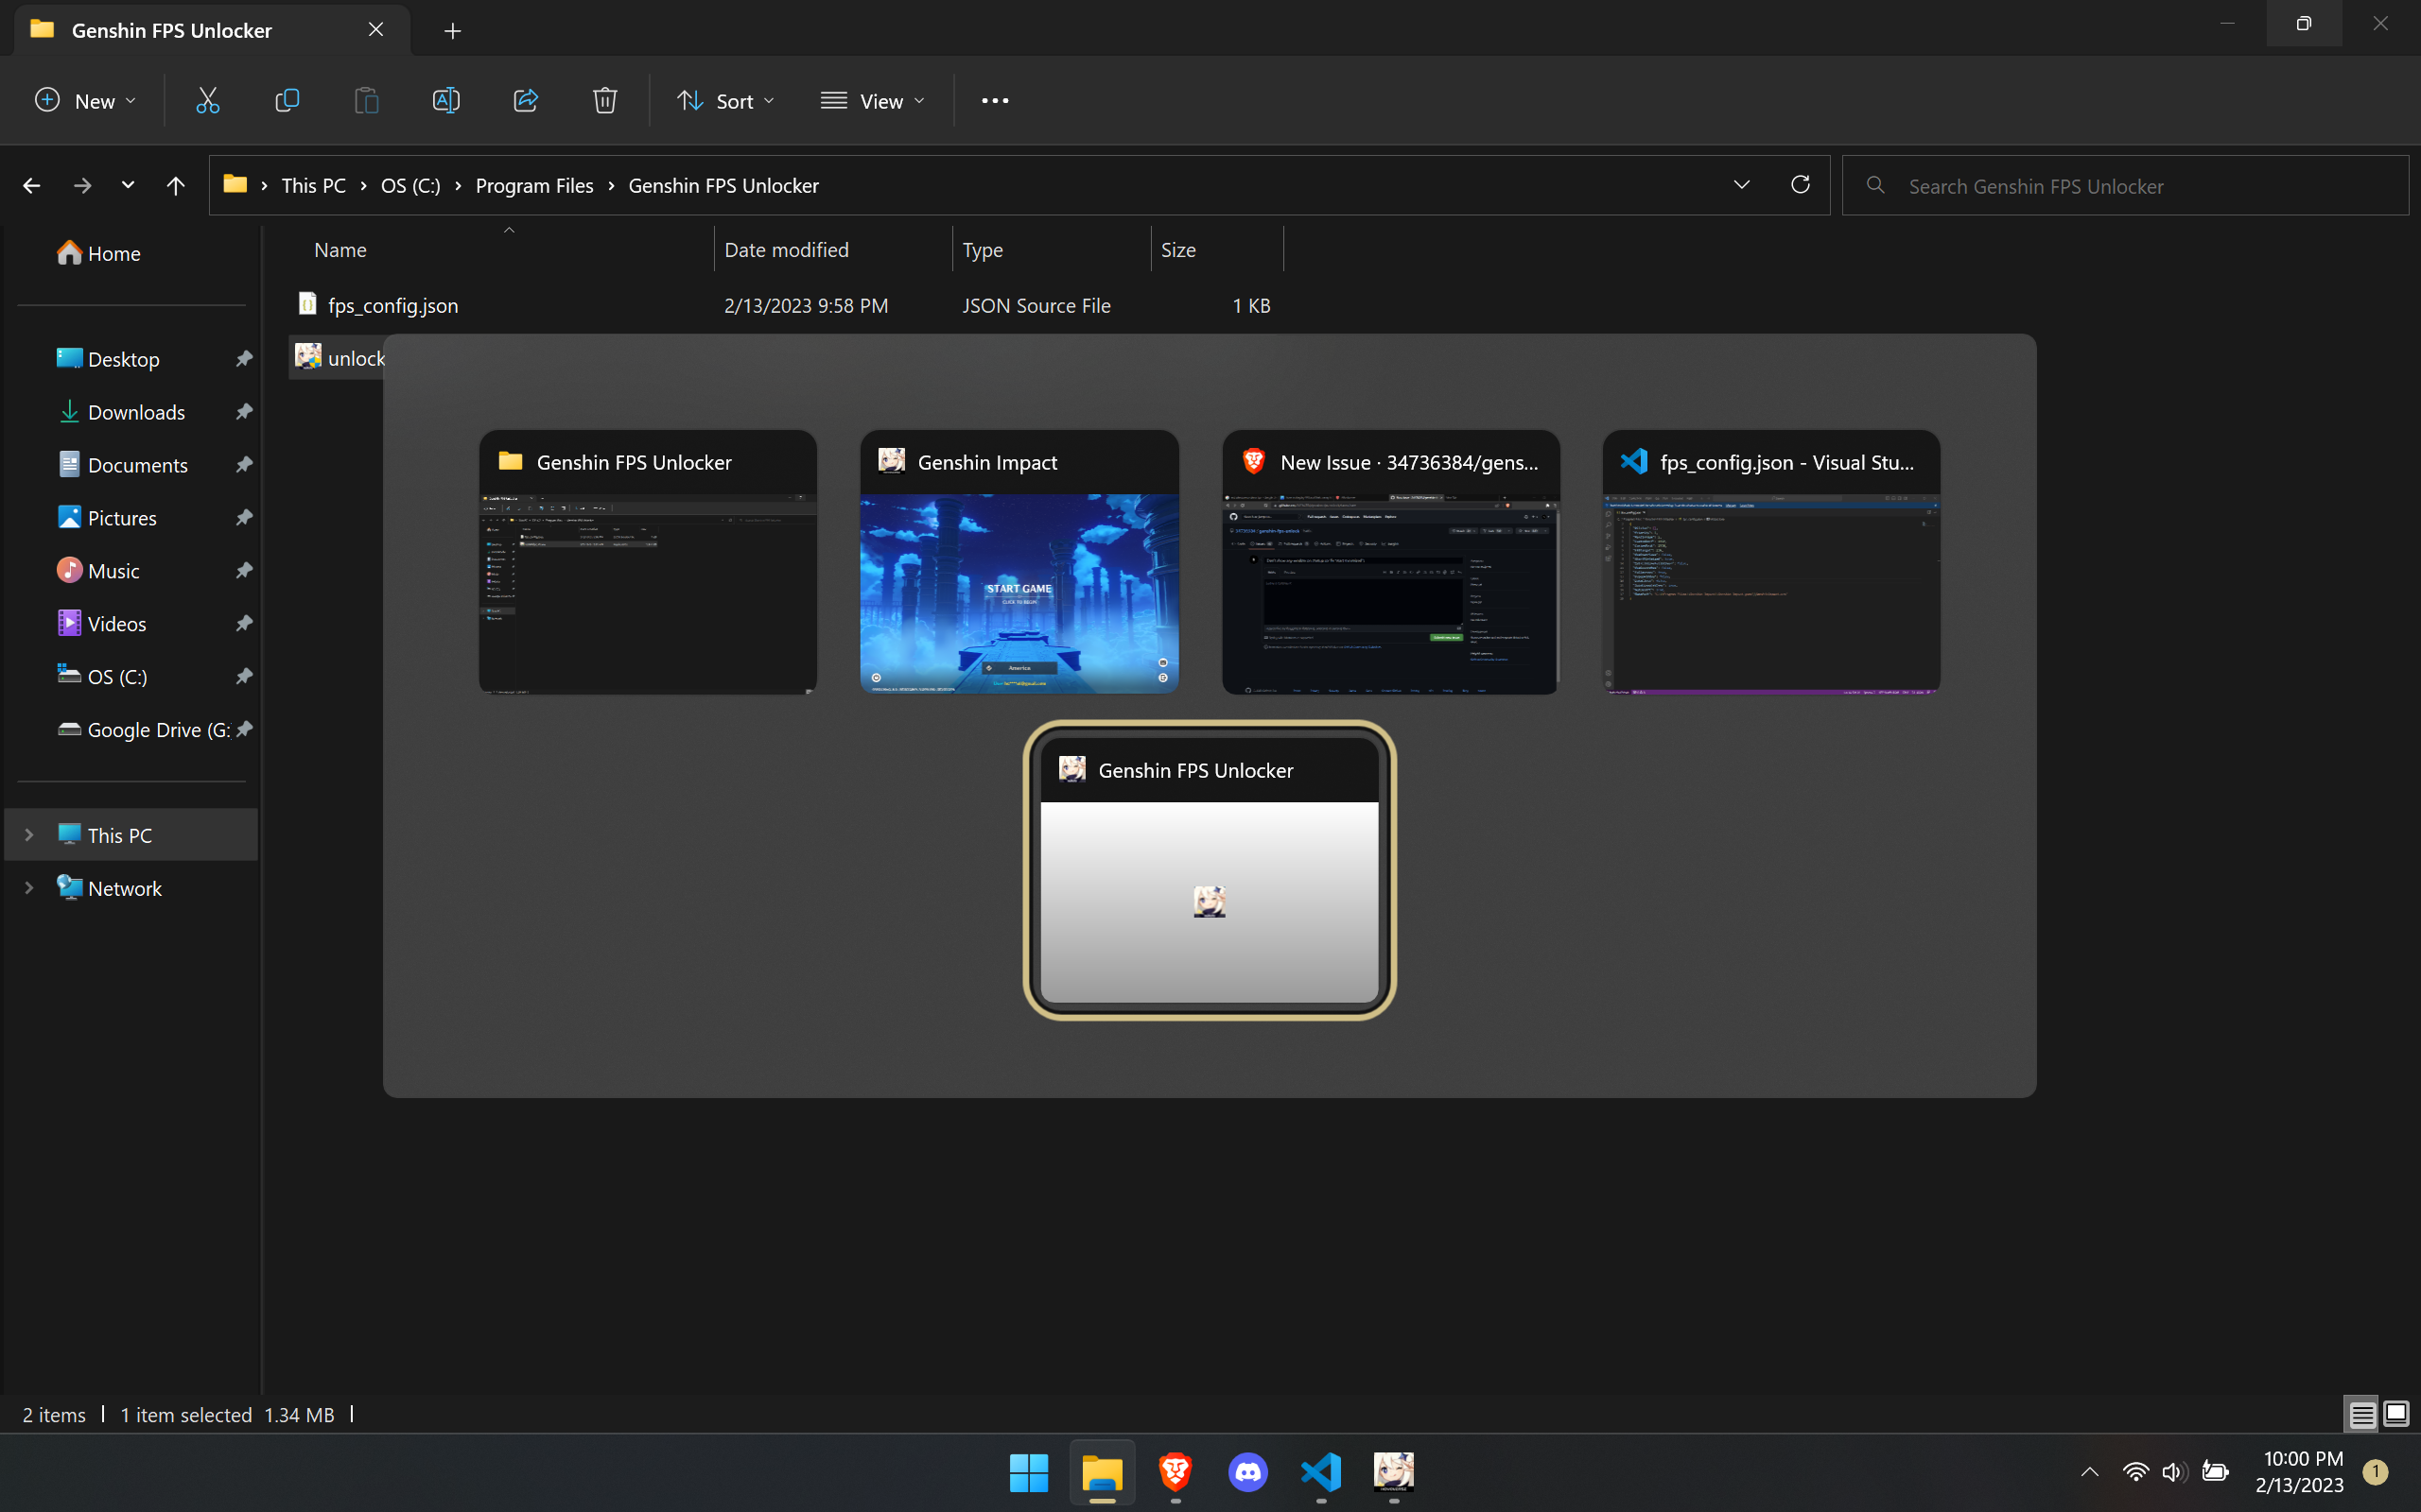Viewport: 2421px width, 1512px height.
Task: Click the back navigation arrow
Action: click(31, 185)
